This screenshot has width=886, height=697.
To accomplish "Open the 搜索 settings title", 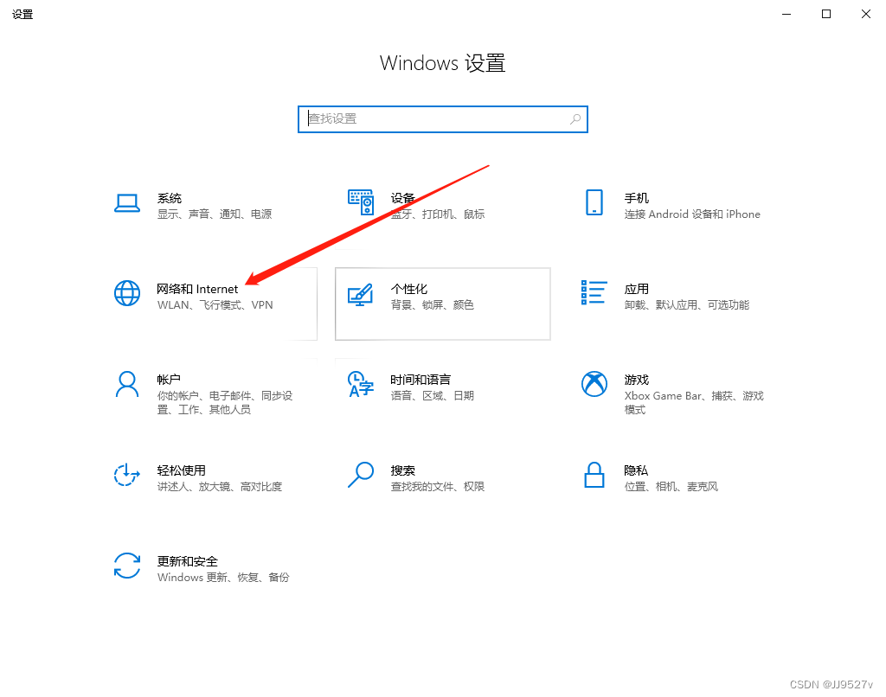I will [403, 470].
